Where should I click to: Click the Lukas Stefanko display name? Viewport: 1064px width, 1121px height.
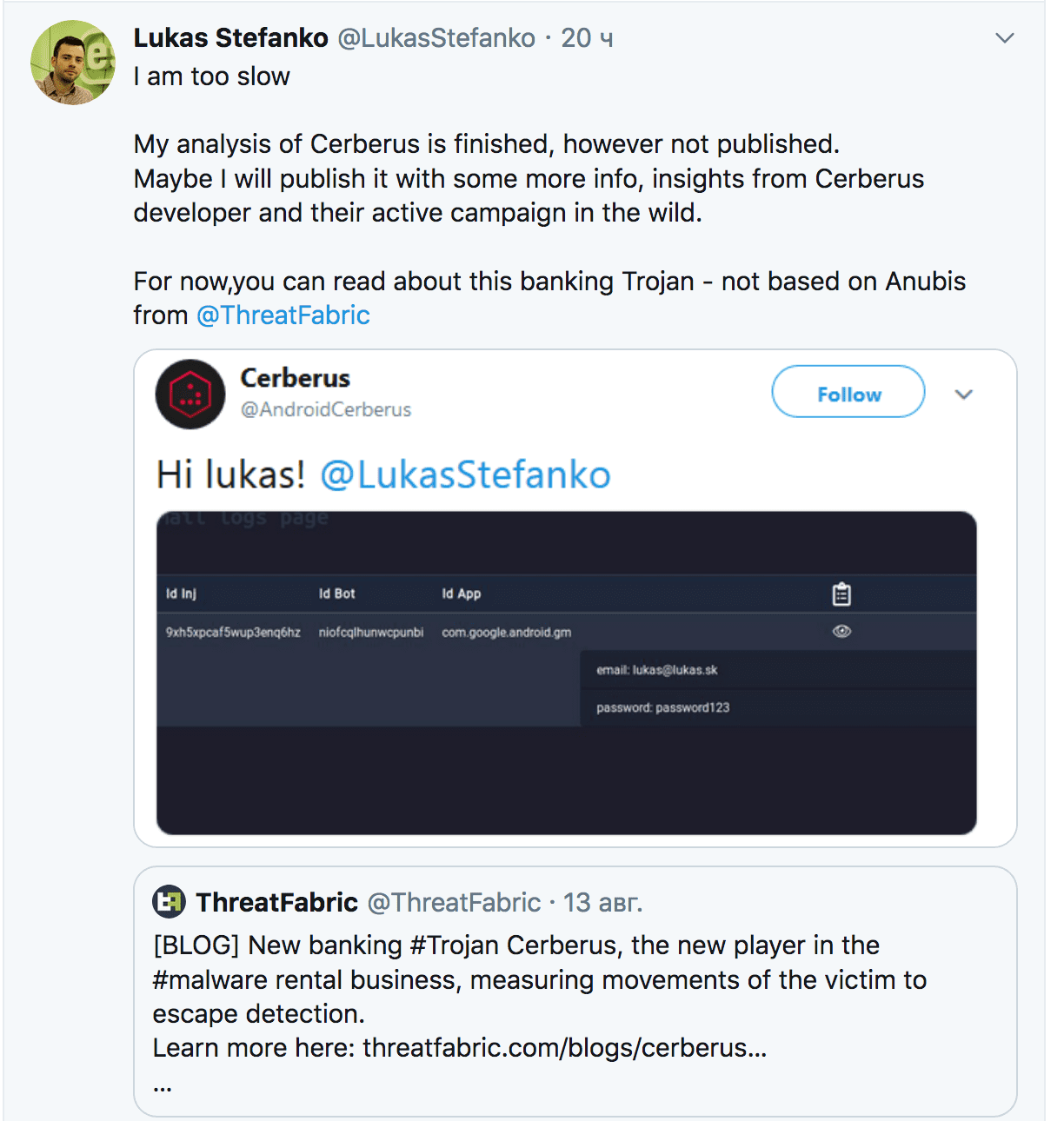(231, 38)
